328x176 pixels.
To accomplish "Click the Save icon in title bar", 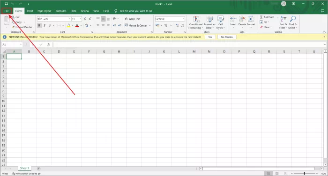I will click(x=6, y=4).
